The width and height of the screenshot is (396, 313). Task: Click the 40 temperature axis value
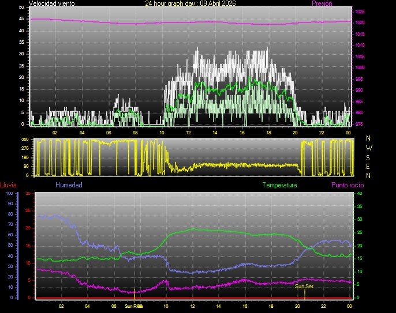[x=360, y=194]
